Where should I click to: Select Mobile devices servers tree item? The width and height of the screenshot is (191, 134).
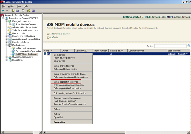[26, 48]
